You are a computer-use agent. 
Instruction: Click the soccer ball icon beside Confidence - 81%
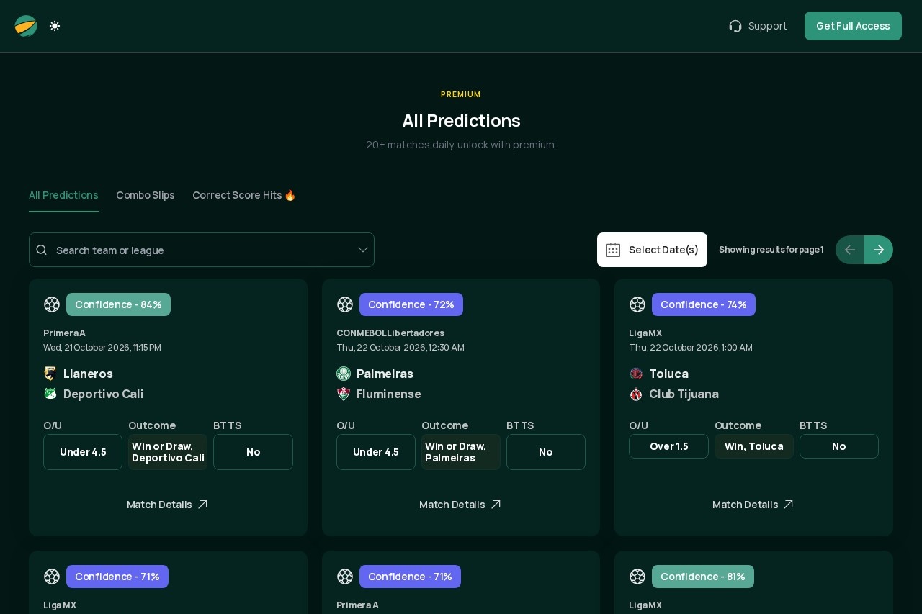[x=637, y=577]
